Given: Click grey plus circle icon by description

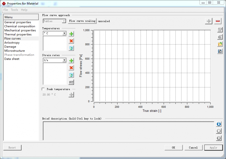Looking at the screenshot, I should [219, 131].
